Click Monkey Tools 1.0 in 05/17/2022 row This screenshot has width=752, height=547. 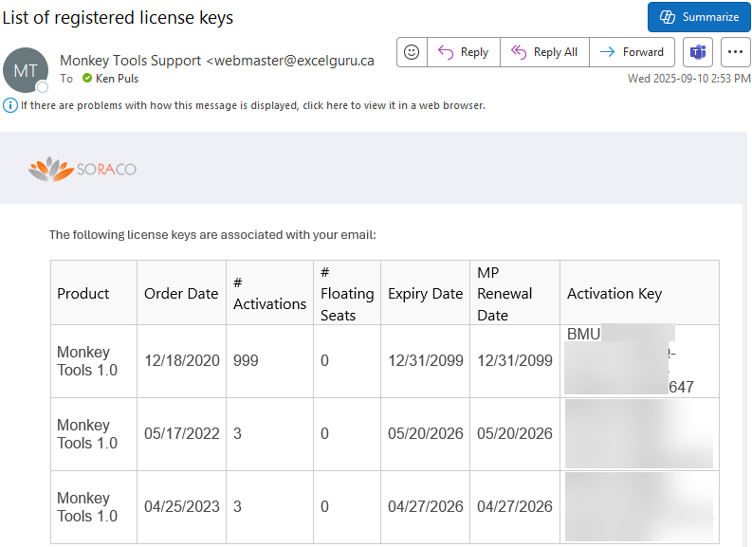pos(87,434)
